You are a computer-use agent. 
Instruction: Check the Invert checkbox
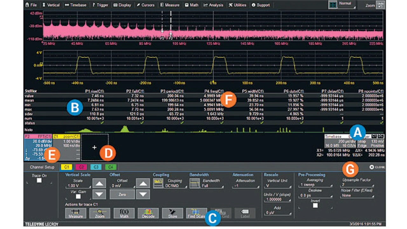[315, 205]
